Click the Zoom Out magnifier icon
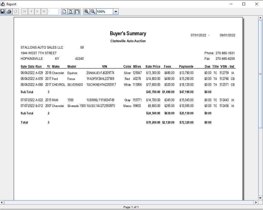The width and height of the screenshot is (263, 210). [93, 11]
